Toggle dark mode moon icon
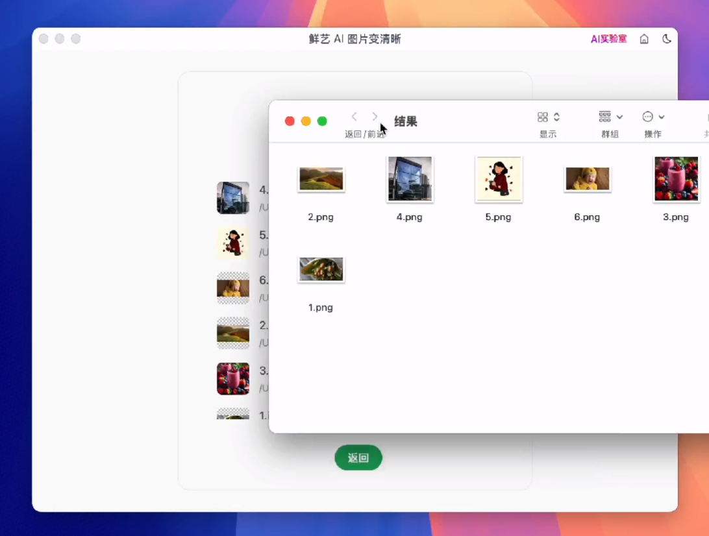709x536 pixels. click(x=667, y=39)
